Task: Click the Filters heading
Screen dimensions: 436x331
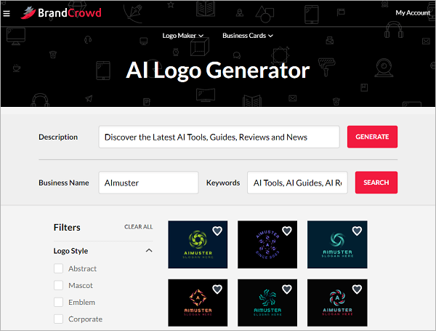Action: click(x=67, y=228)
